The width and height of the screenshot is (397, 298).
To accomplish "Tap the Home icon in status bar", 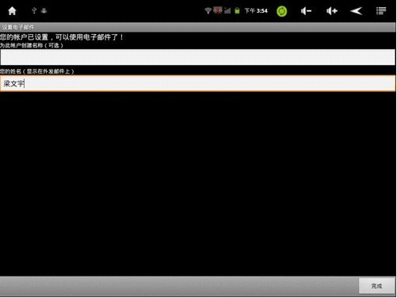I will [12, 11].
